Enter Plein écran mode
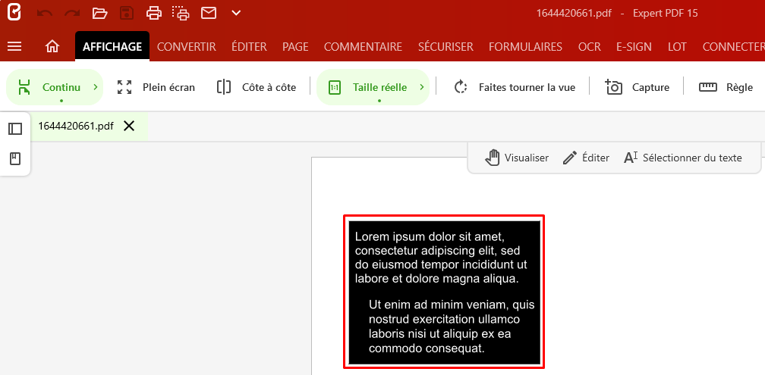Viewport: 765px width, 375px height. tap(156, 88)
